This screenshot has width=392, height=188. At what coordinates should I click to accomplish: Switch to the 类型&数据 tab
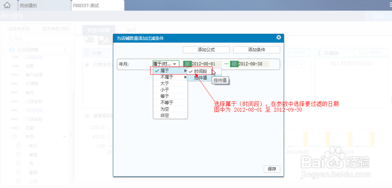pos(98,30)
